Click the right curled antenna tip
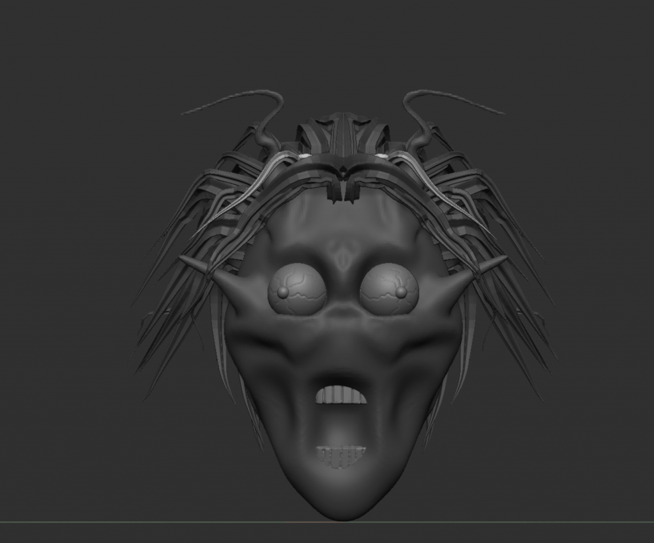 500,112
